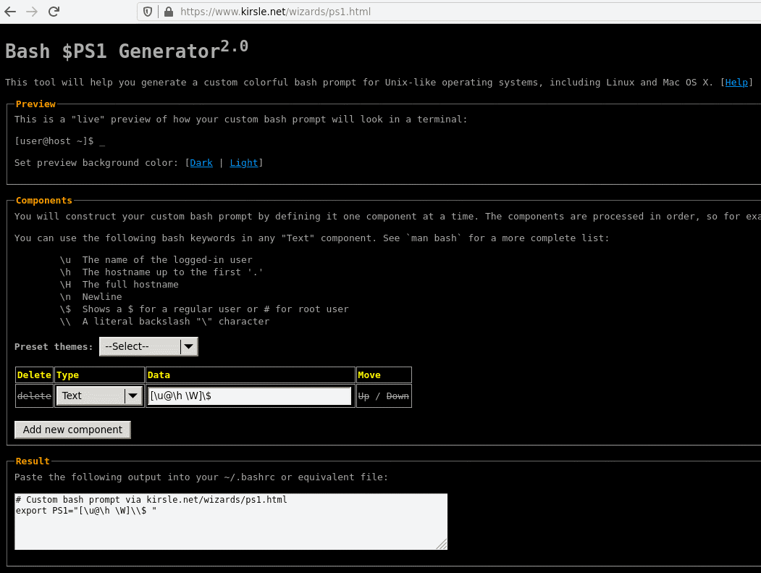Viewport: 761px width, 573px height.
Task: Open the Help link
Action: tap(736, 82)
